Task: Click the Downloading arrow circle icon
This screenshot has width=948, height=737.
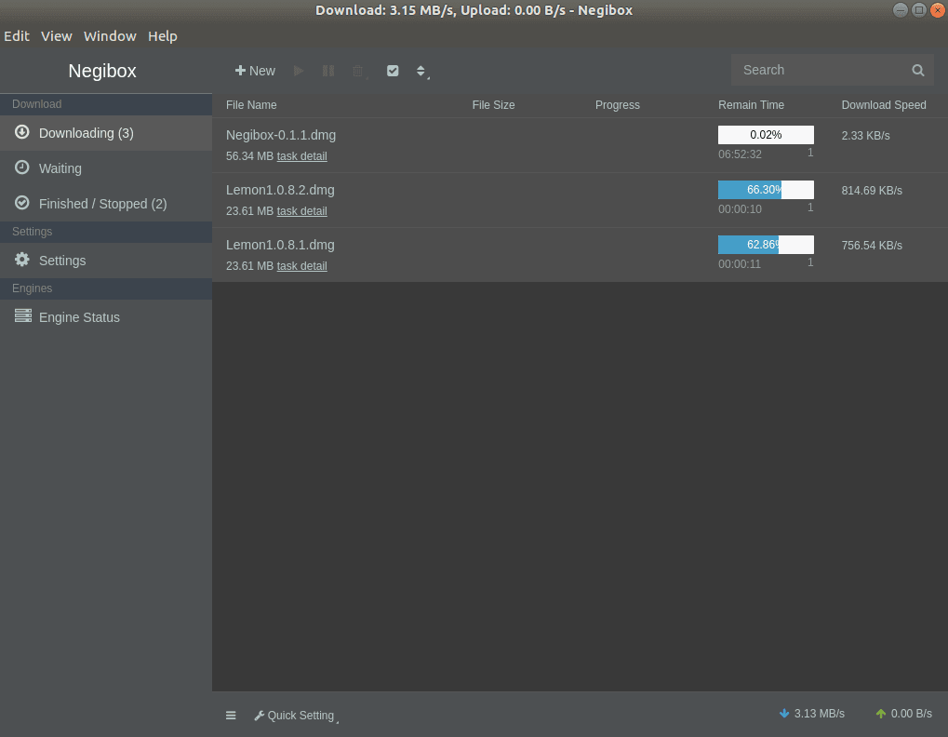Action: (x=21, y=132)
